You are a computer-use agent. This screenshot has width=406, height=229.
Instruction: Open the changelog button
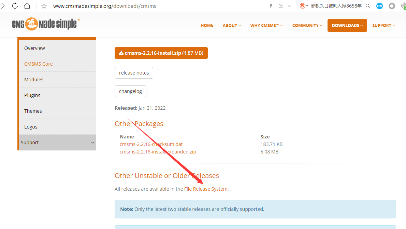pyautogui.click(x=130, y=91)
